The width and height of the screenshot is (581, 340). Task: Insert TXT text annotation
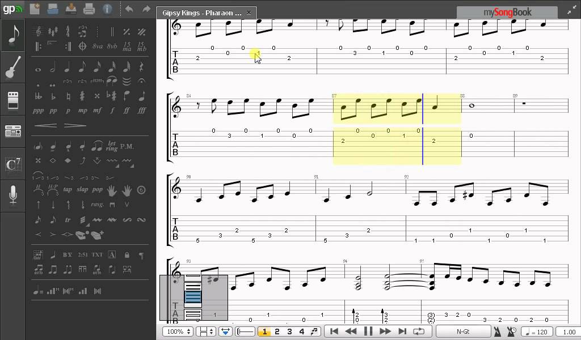pos(97,255)
